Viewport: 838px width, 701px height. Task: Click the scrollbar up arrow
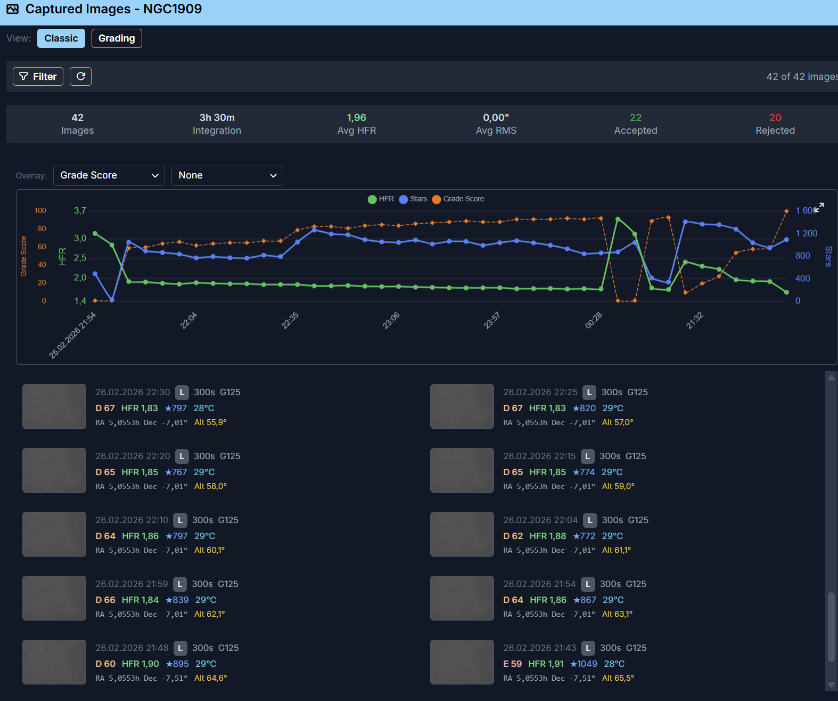[x=831, y=378]
